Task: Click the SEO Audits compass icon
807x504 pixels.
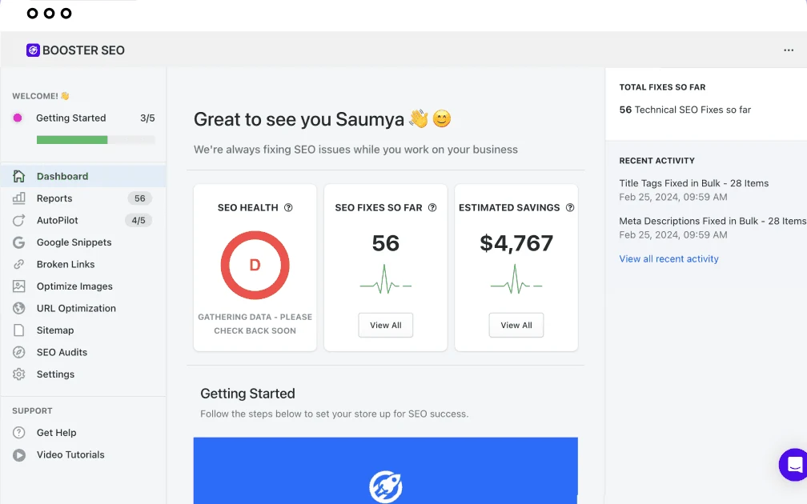Action: (x=19, y=352)
